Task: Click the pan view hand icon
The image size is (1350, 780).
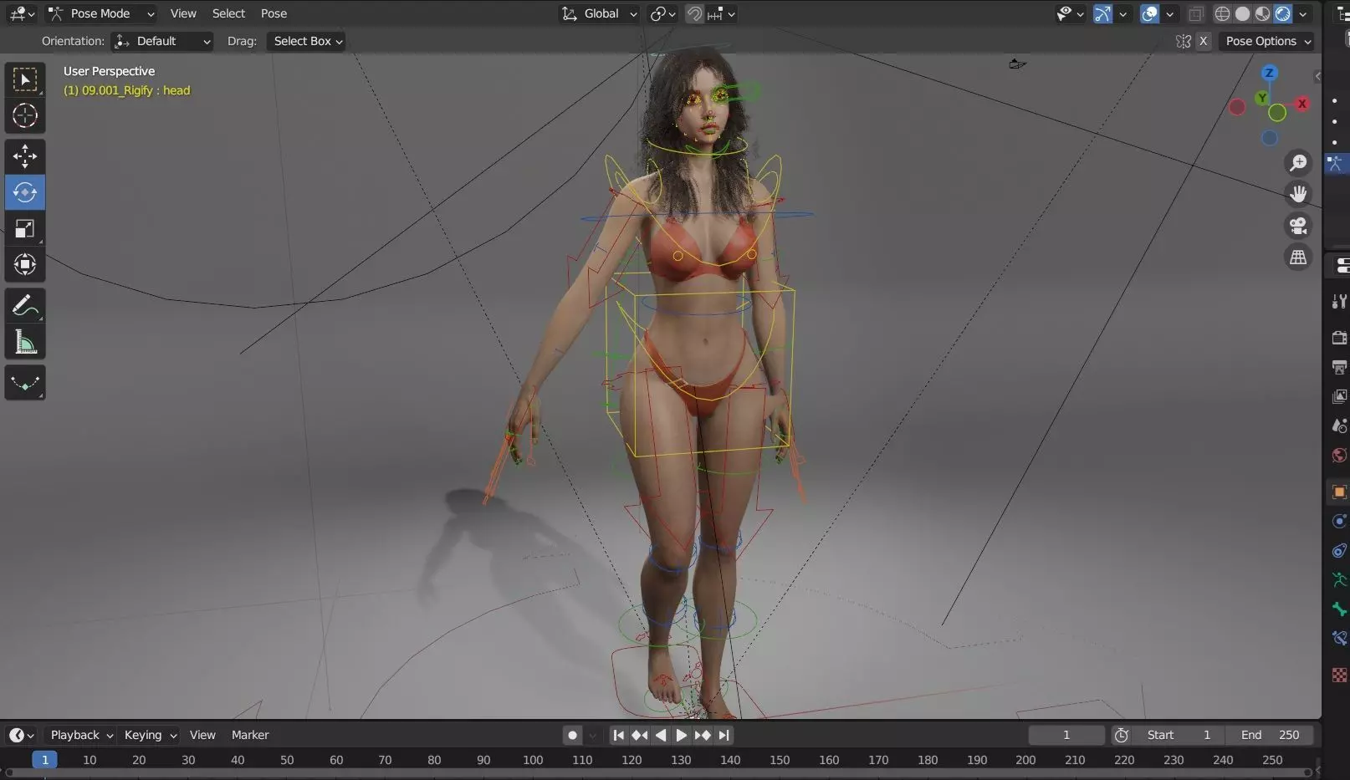Action: [x=1298, y=194]
